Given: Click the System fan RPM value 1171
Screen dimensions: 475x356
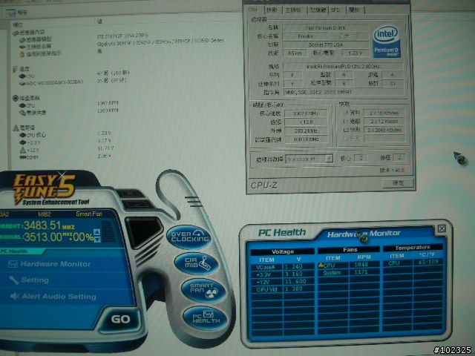Looking at the screenshot, I should pyautogui.click(x=361, y=272).
